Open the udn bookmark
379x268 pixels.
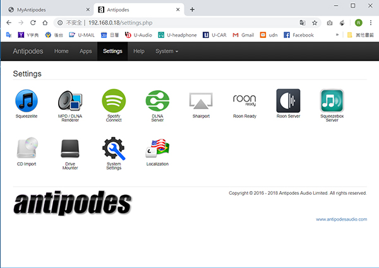[269, 35]
